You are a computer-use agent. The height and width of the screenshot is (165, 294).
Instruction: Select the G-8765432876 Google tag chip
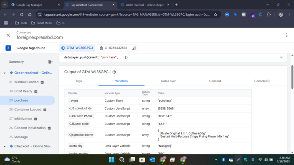click(x=113, y=48)
